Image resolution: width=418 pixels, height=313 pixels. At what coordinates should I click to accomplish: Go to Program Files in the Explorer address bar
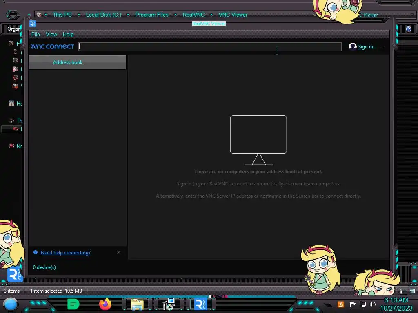[x=152, y=15]
